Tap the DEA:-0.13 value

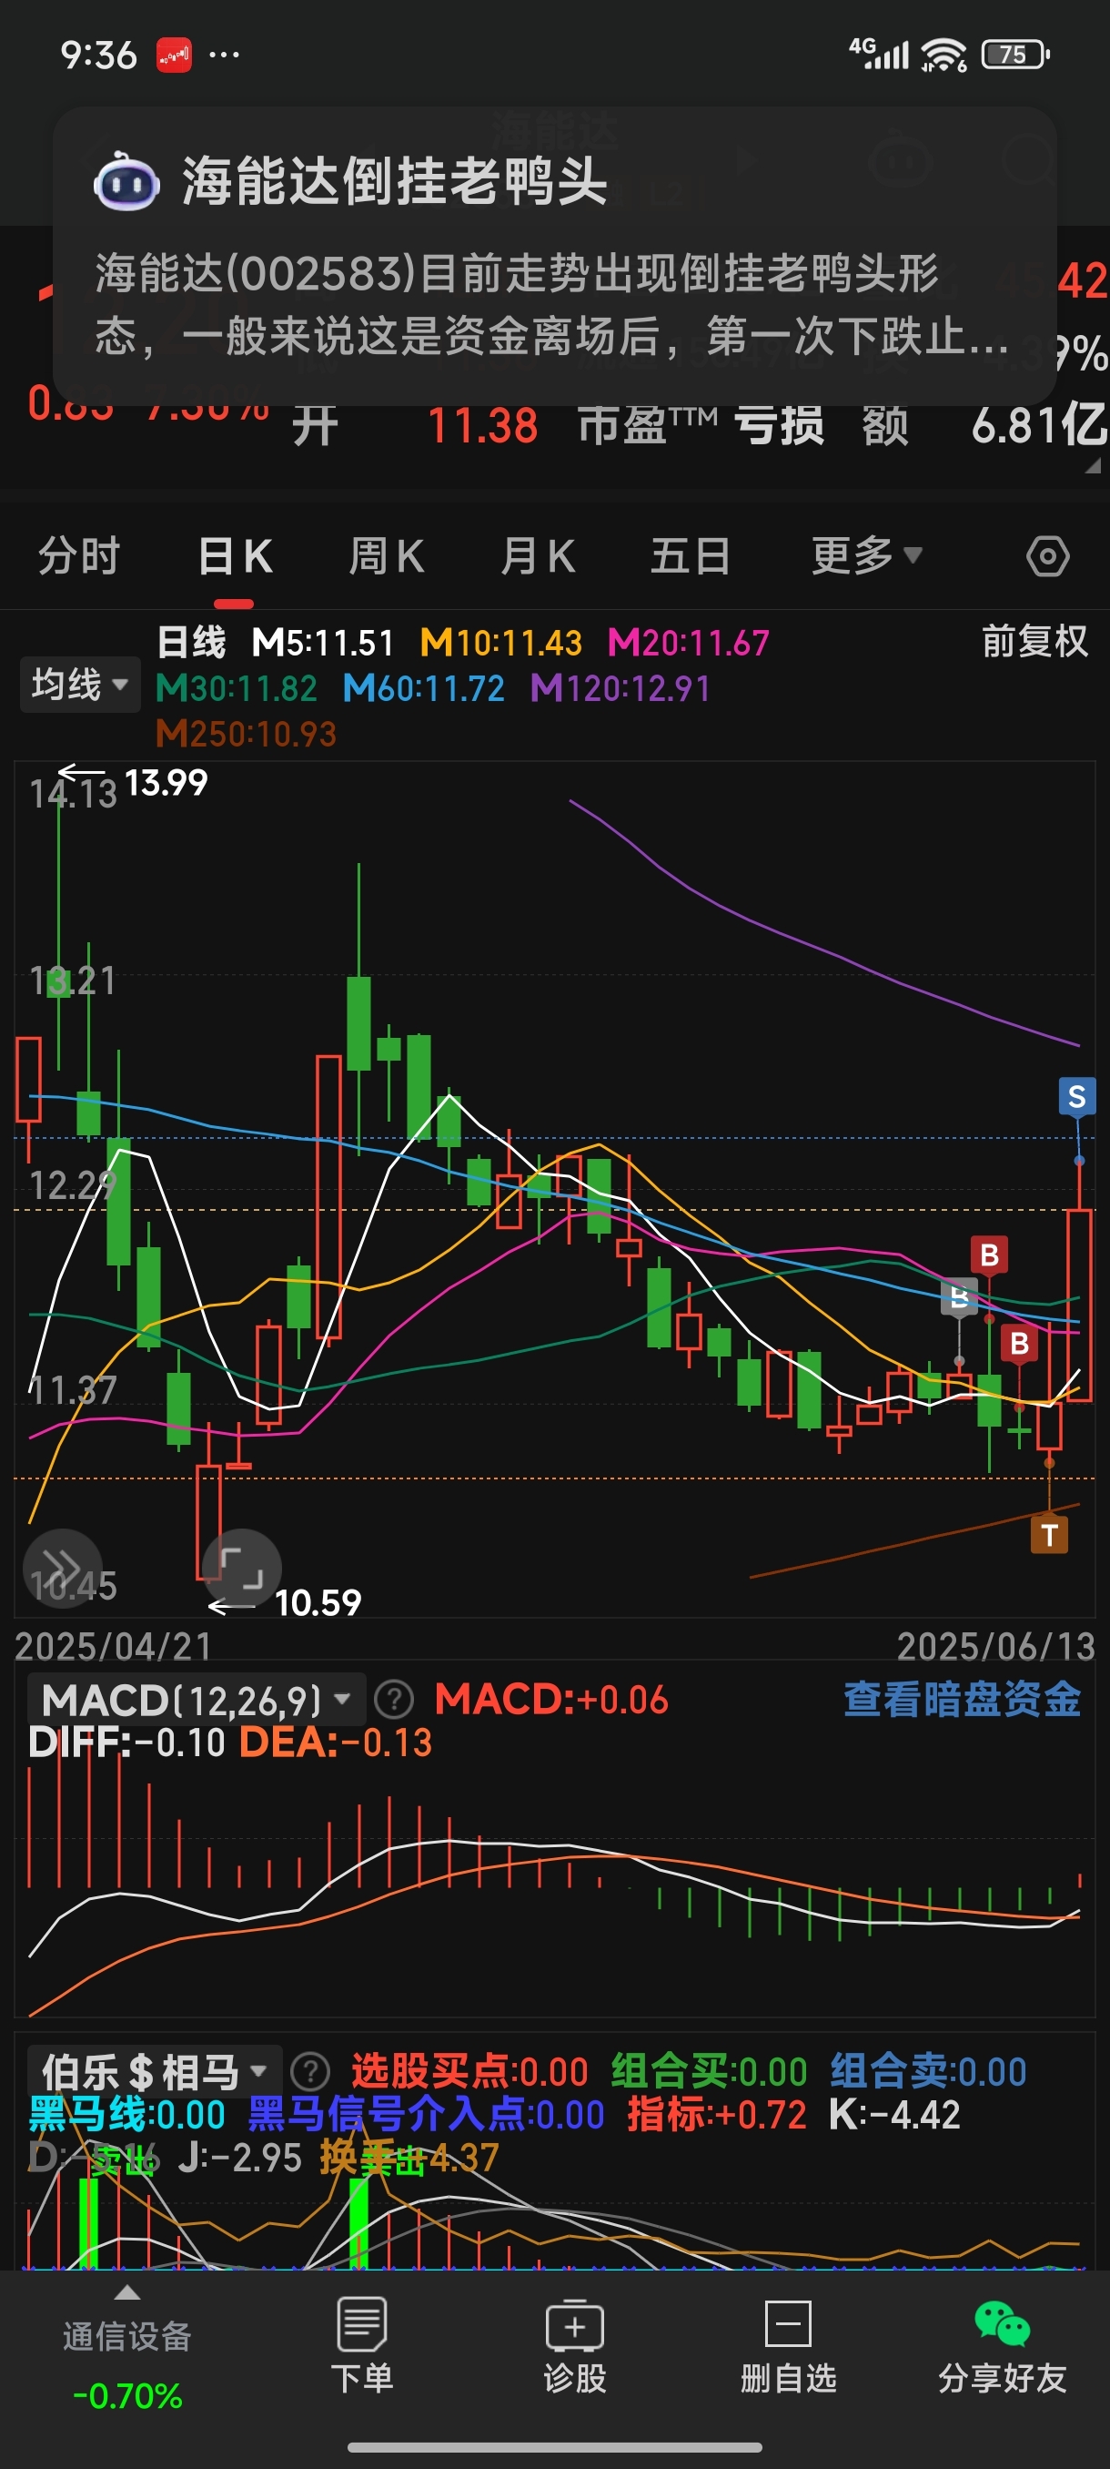[x=335, y=1742]
